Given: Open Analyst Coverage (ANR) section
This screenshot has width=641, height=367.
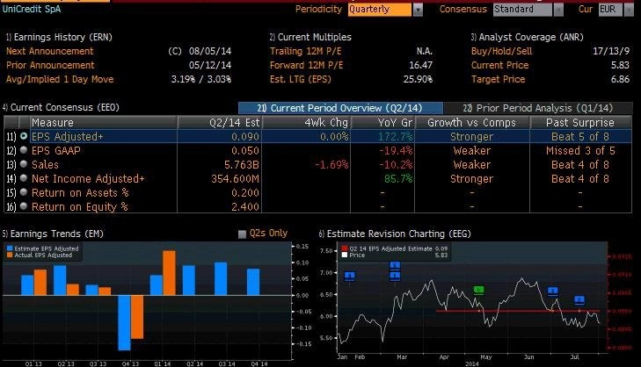Looking at the screenshot, I should tap(528, 37).
